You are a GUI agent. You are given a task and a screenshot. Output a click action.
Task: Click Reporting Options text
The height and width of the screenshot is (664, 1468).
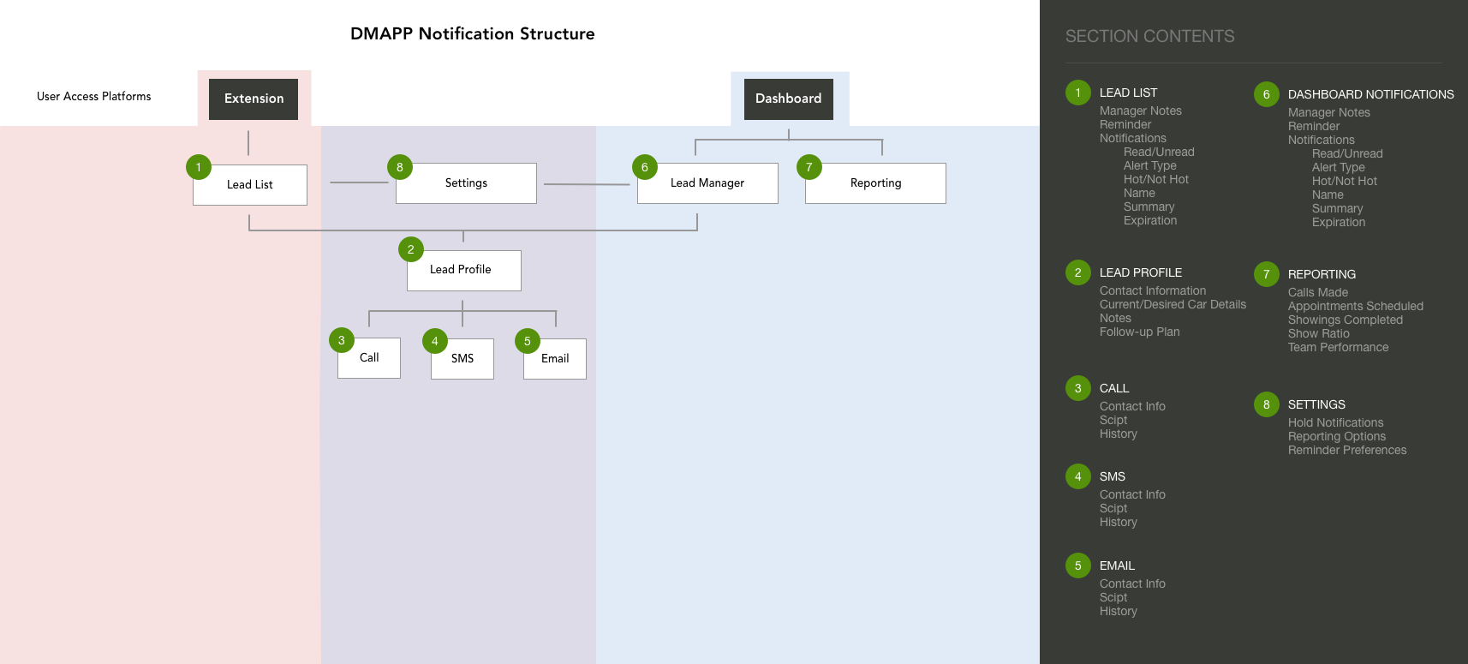point(1337,436)
